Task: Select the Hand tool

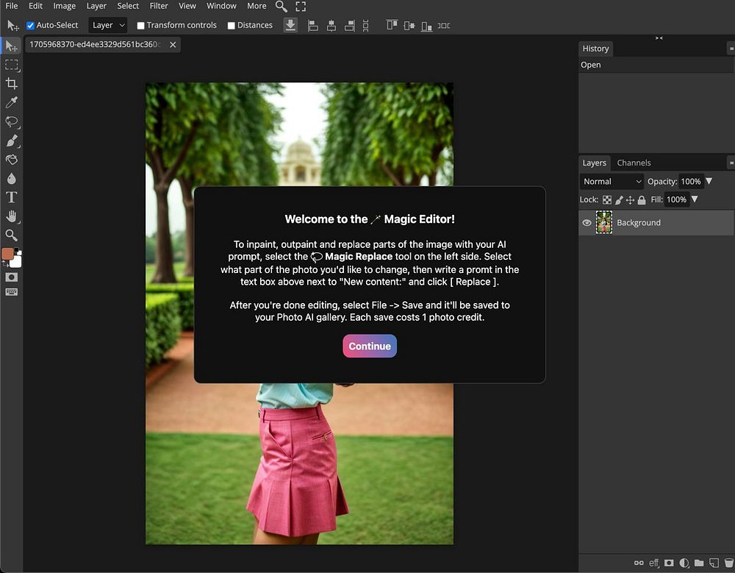Action: 11,216
